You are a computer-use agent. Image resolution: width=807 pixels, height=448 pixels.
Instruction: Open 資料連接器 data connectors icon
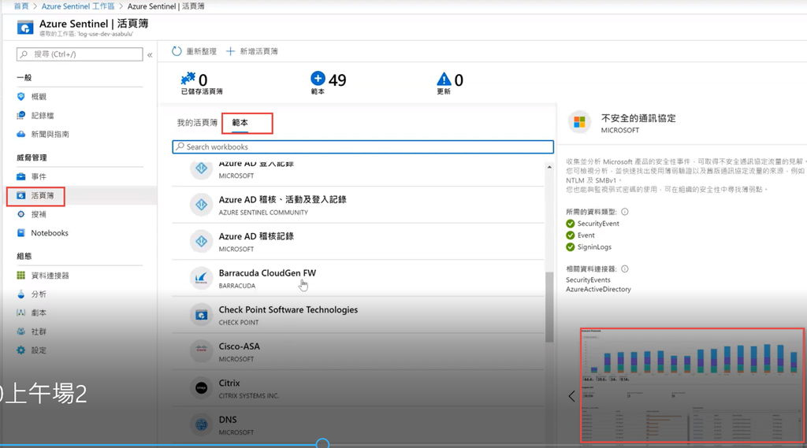click(x=20, y=276)
